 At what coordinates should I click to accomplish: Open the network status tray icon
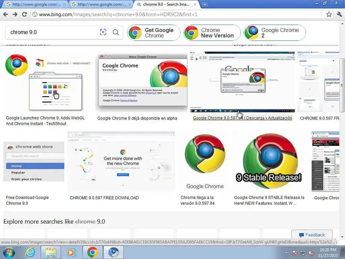click(x=303, y=253)
